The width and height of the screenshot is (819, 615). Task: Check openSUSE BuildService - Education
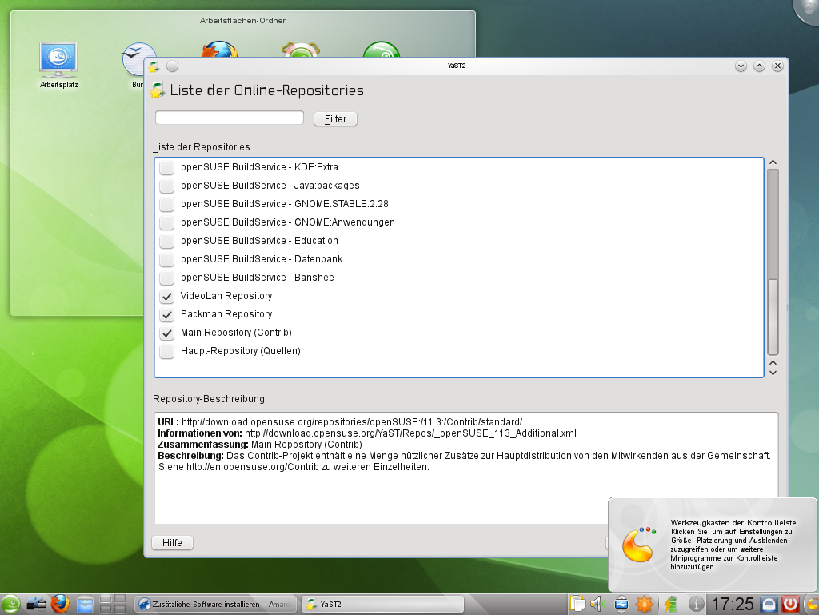(167, 241)
